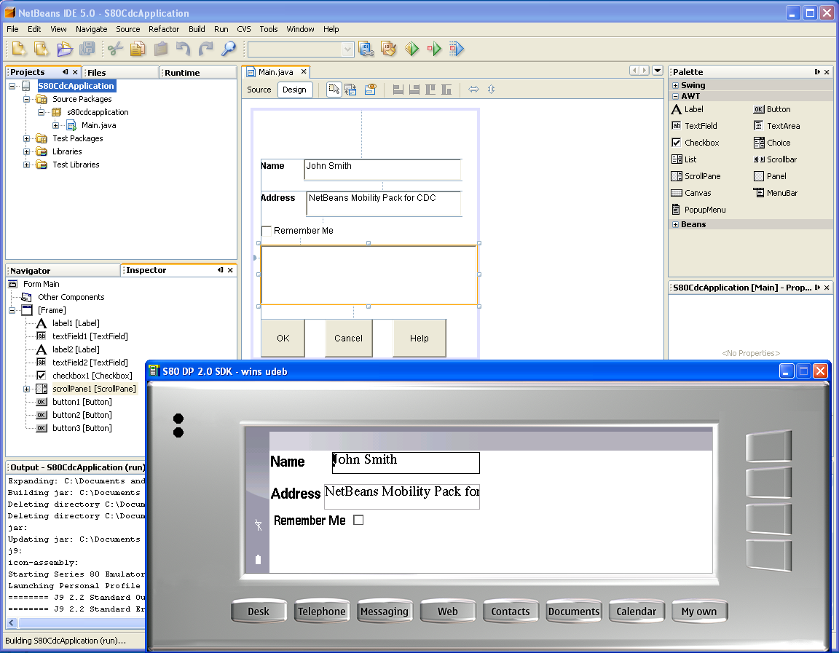Expand the Swing palette category

pyautogui.click(x=675, y=85)
